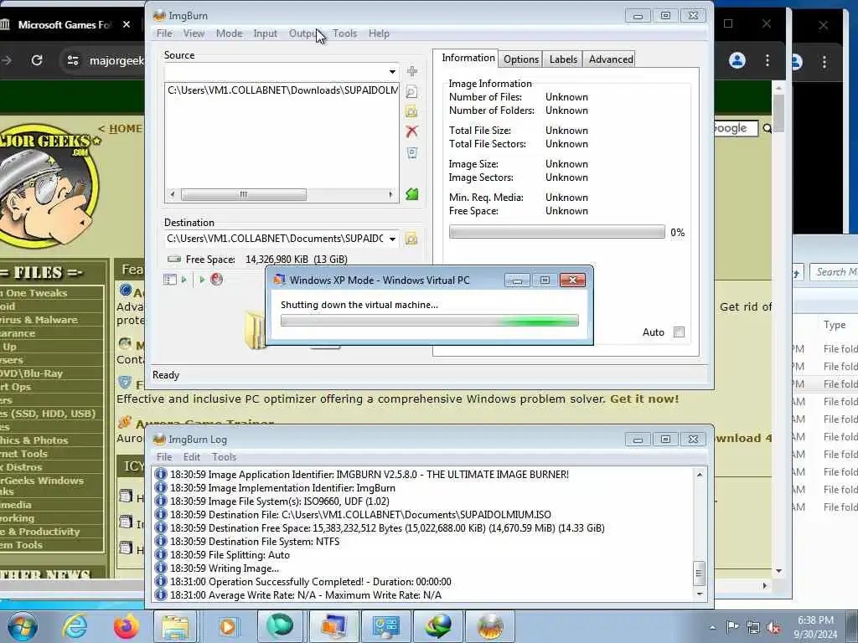Click the HOME link on MajorGeeks page
The width and height of the screenshot is (858, 643).
coord(126,129)
